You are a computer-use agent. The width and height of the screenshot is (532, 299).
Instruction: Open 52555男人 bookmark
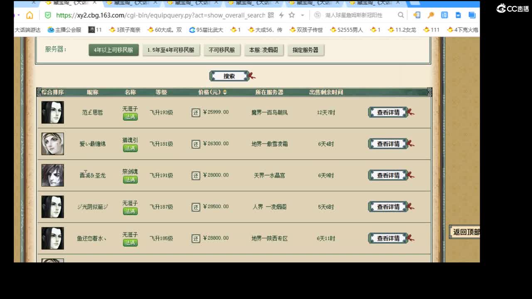pyautogui.click(x=347, y=30)
